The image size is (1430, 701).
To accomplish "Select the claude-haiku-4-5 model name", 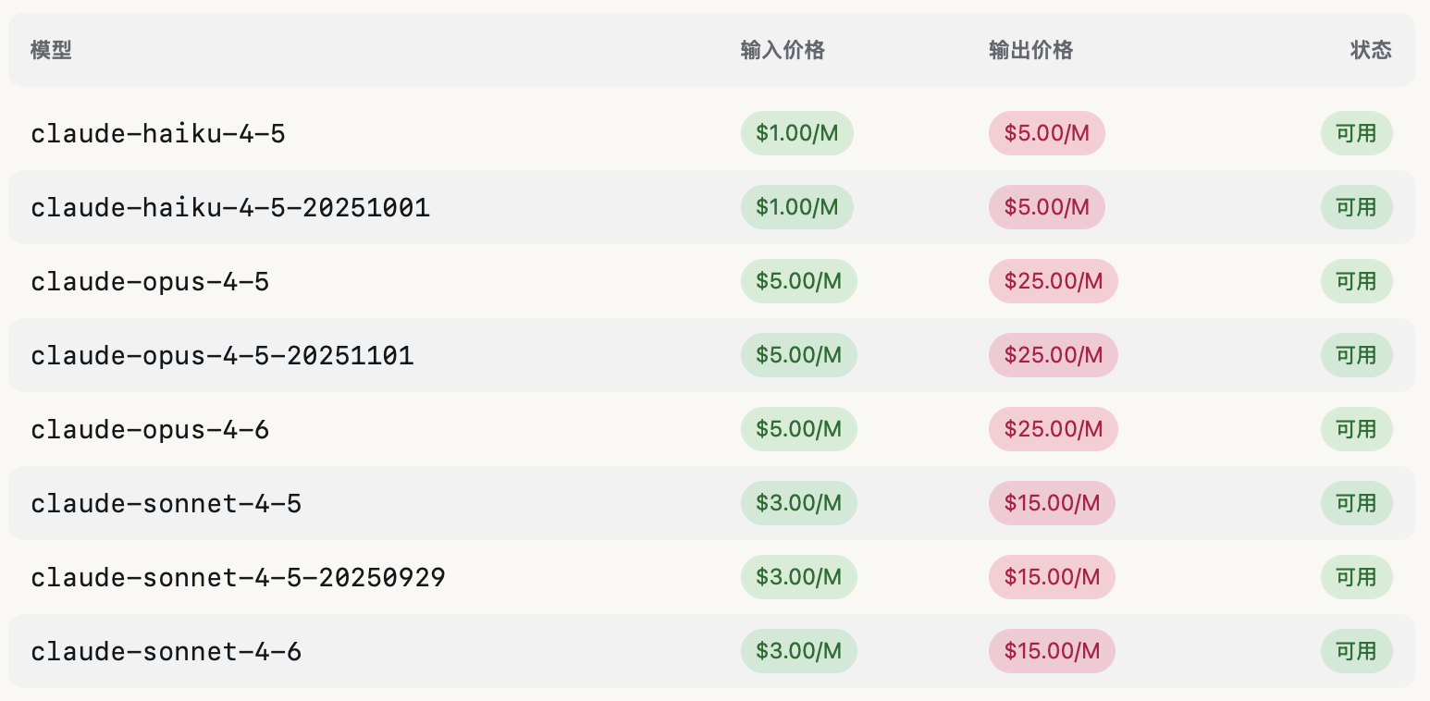I will pyautogui.click(x=158, y=134).
